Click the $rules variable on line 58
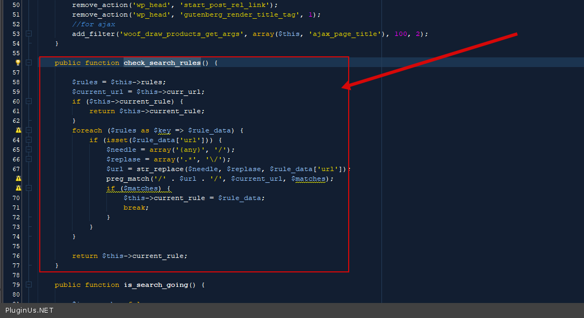The height and width of the screenshot is (318, 584). point(84,82)
